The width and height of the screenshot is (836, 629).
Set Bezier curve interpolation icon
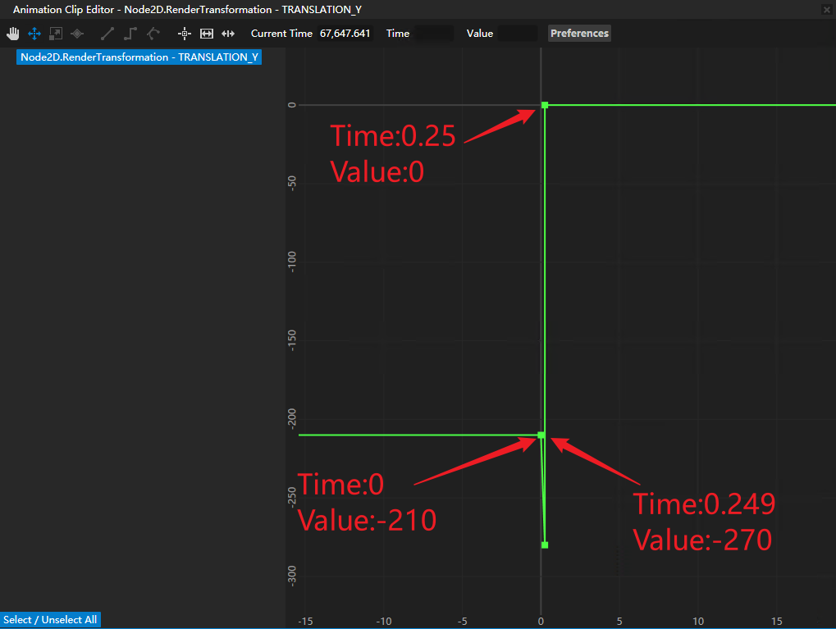point(153,34)
